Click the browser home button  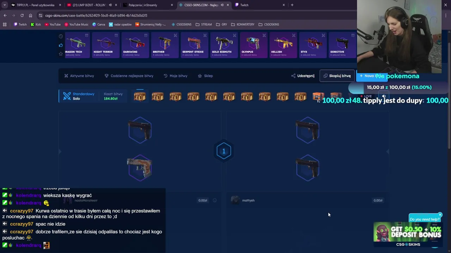[x=30, y=15]
